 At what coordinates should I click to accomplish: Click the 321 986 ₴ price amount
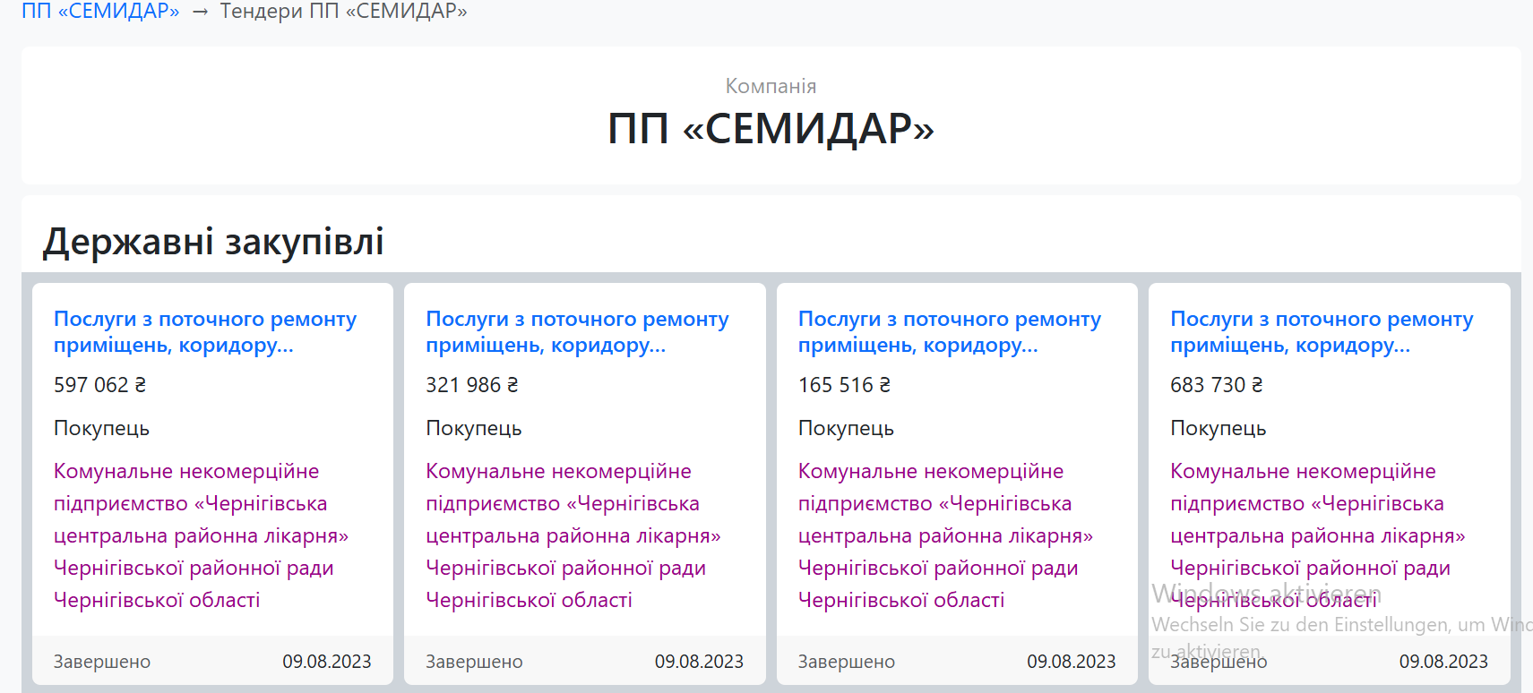pos(471,385)
